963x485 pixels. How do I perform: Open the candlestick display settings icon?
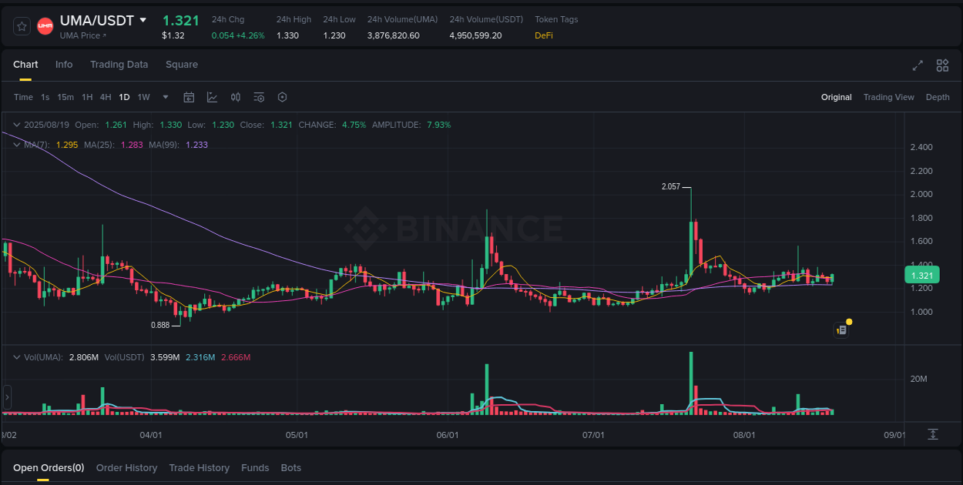click(236, 97)
